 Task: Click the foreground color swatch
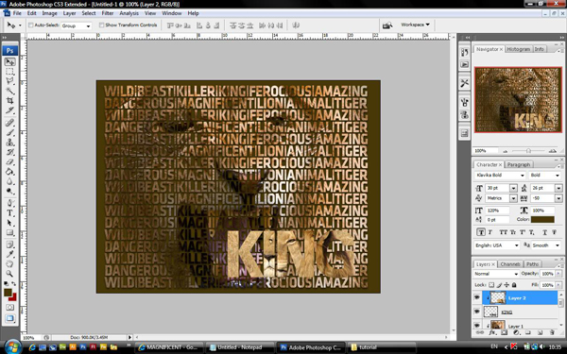[8, 293]
